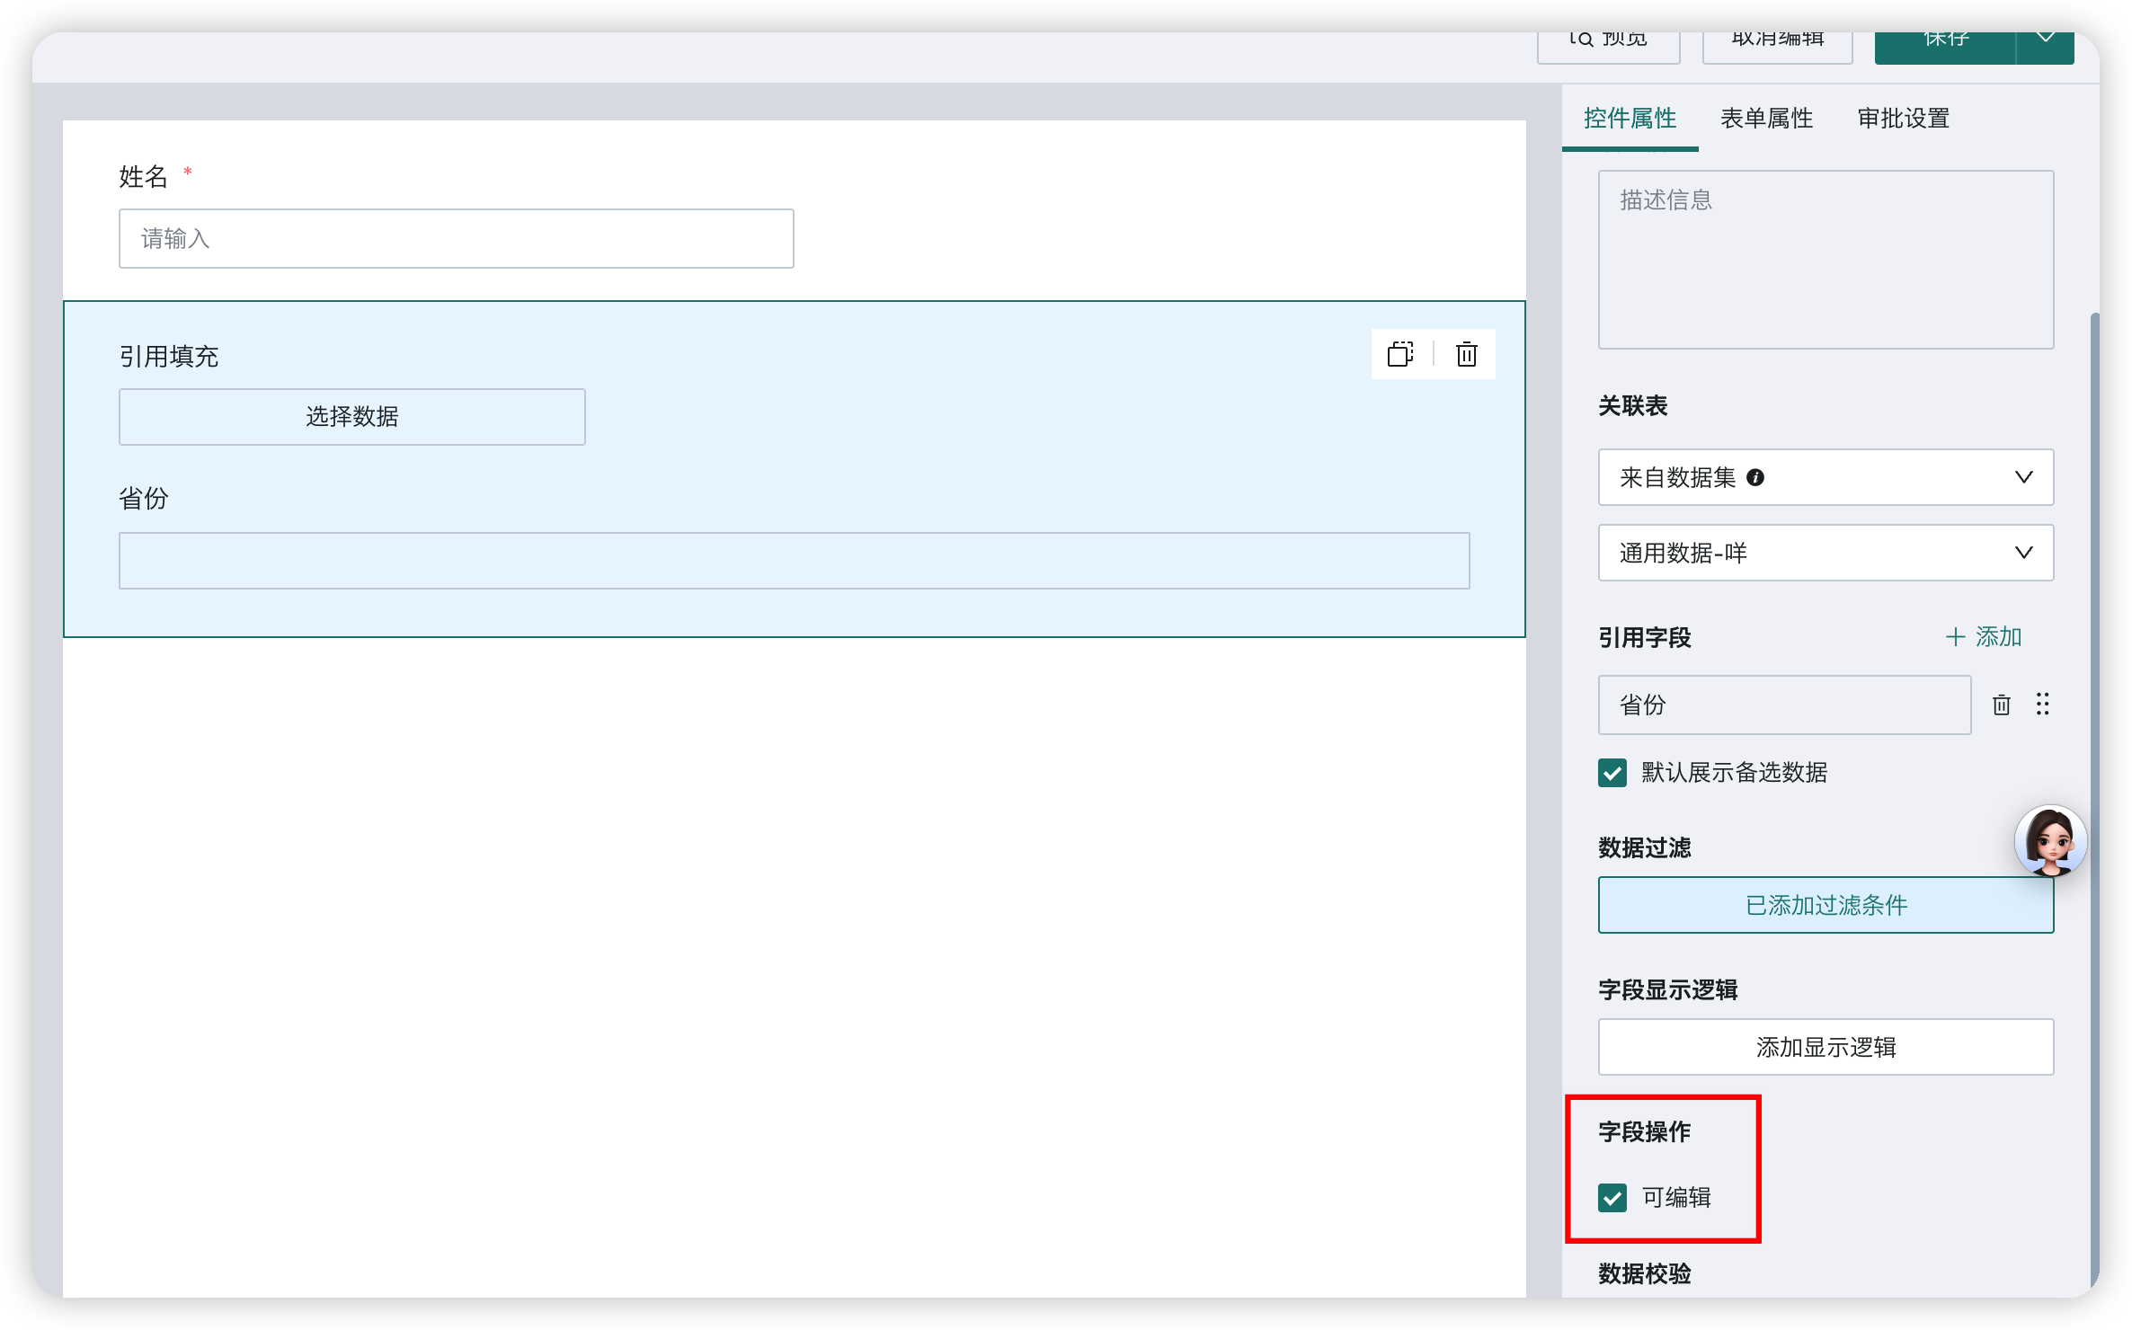Click drag handle beside 省份 reference field
This screenshot has width=2132, height=1330.
point(2042,705)
